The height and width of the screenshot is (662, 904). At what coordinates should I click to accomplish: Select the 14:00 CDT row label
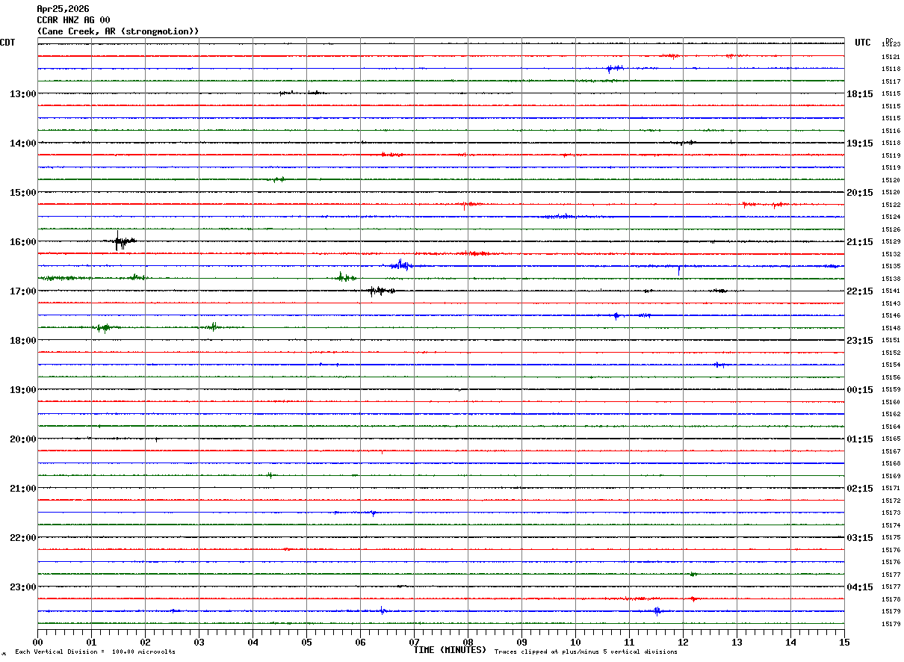click(22, 143)
